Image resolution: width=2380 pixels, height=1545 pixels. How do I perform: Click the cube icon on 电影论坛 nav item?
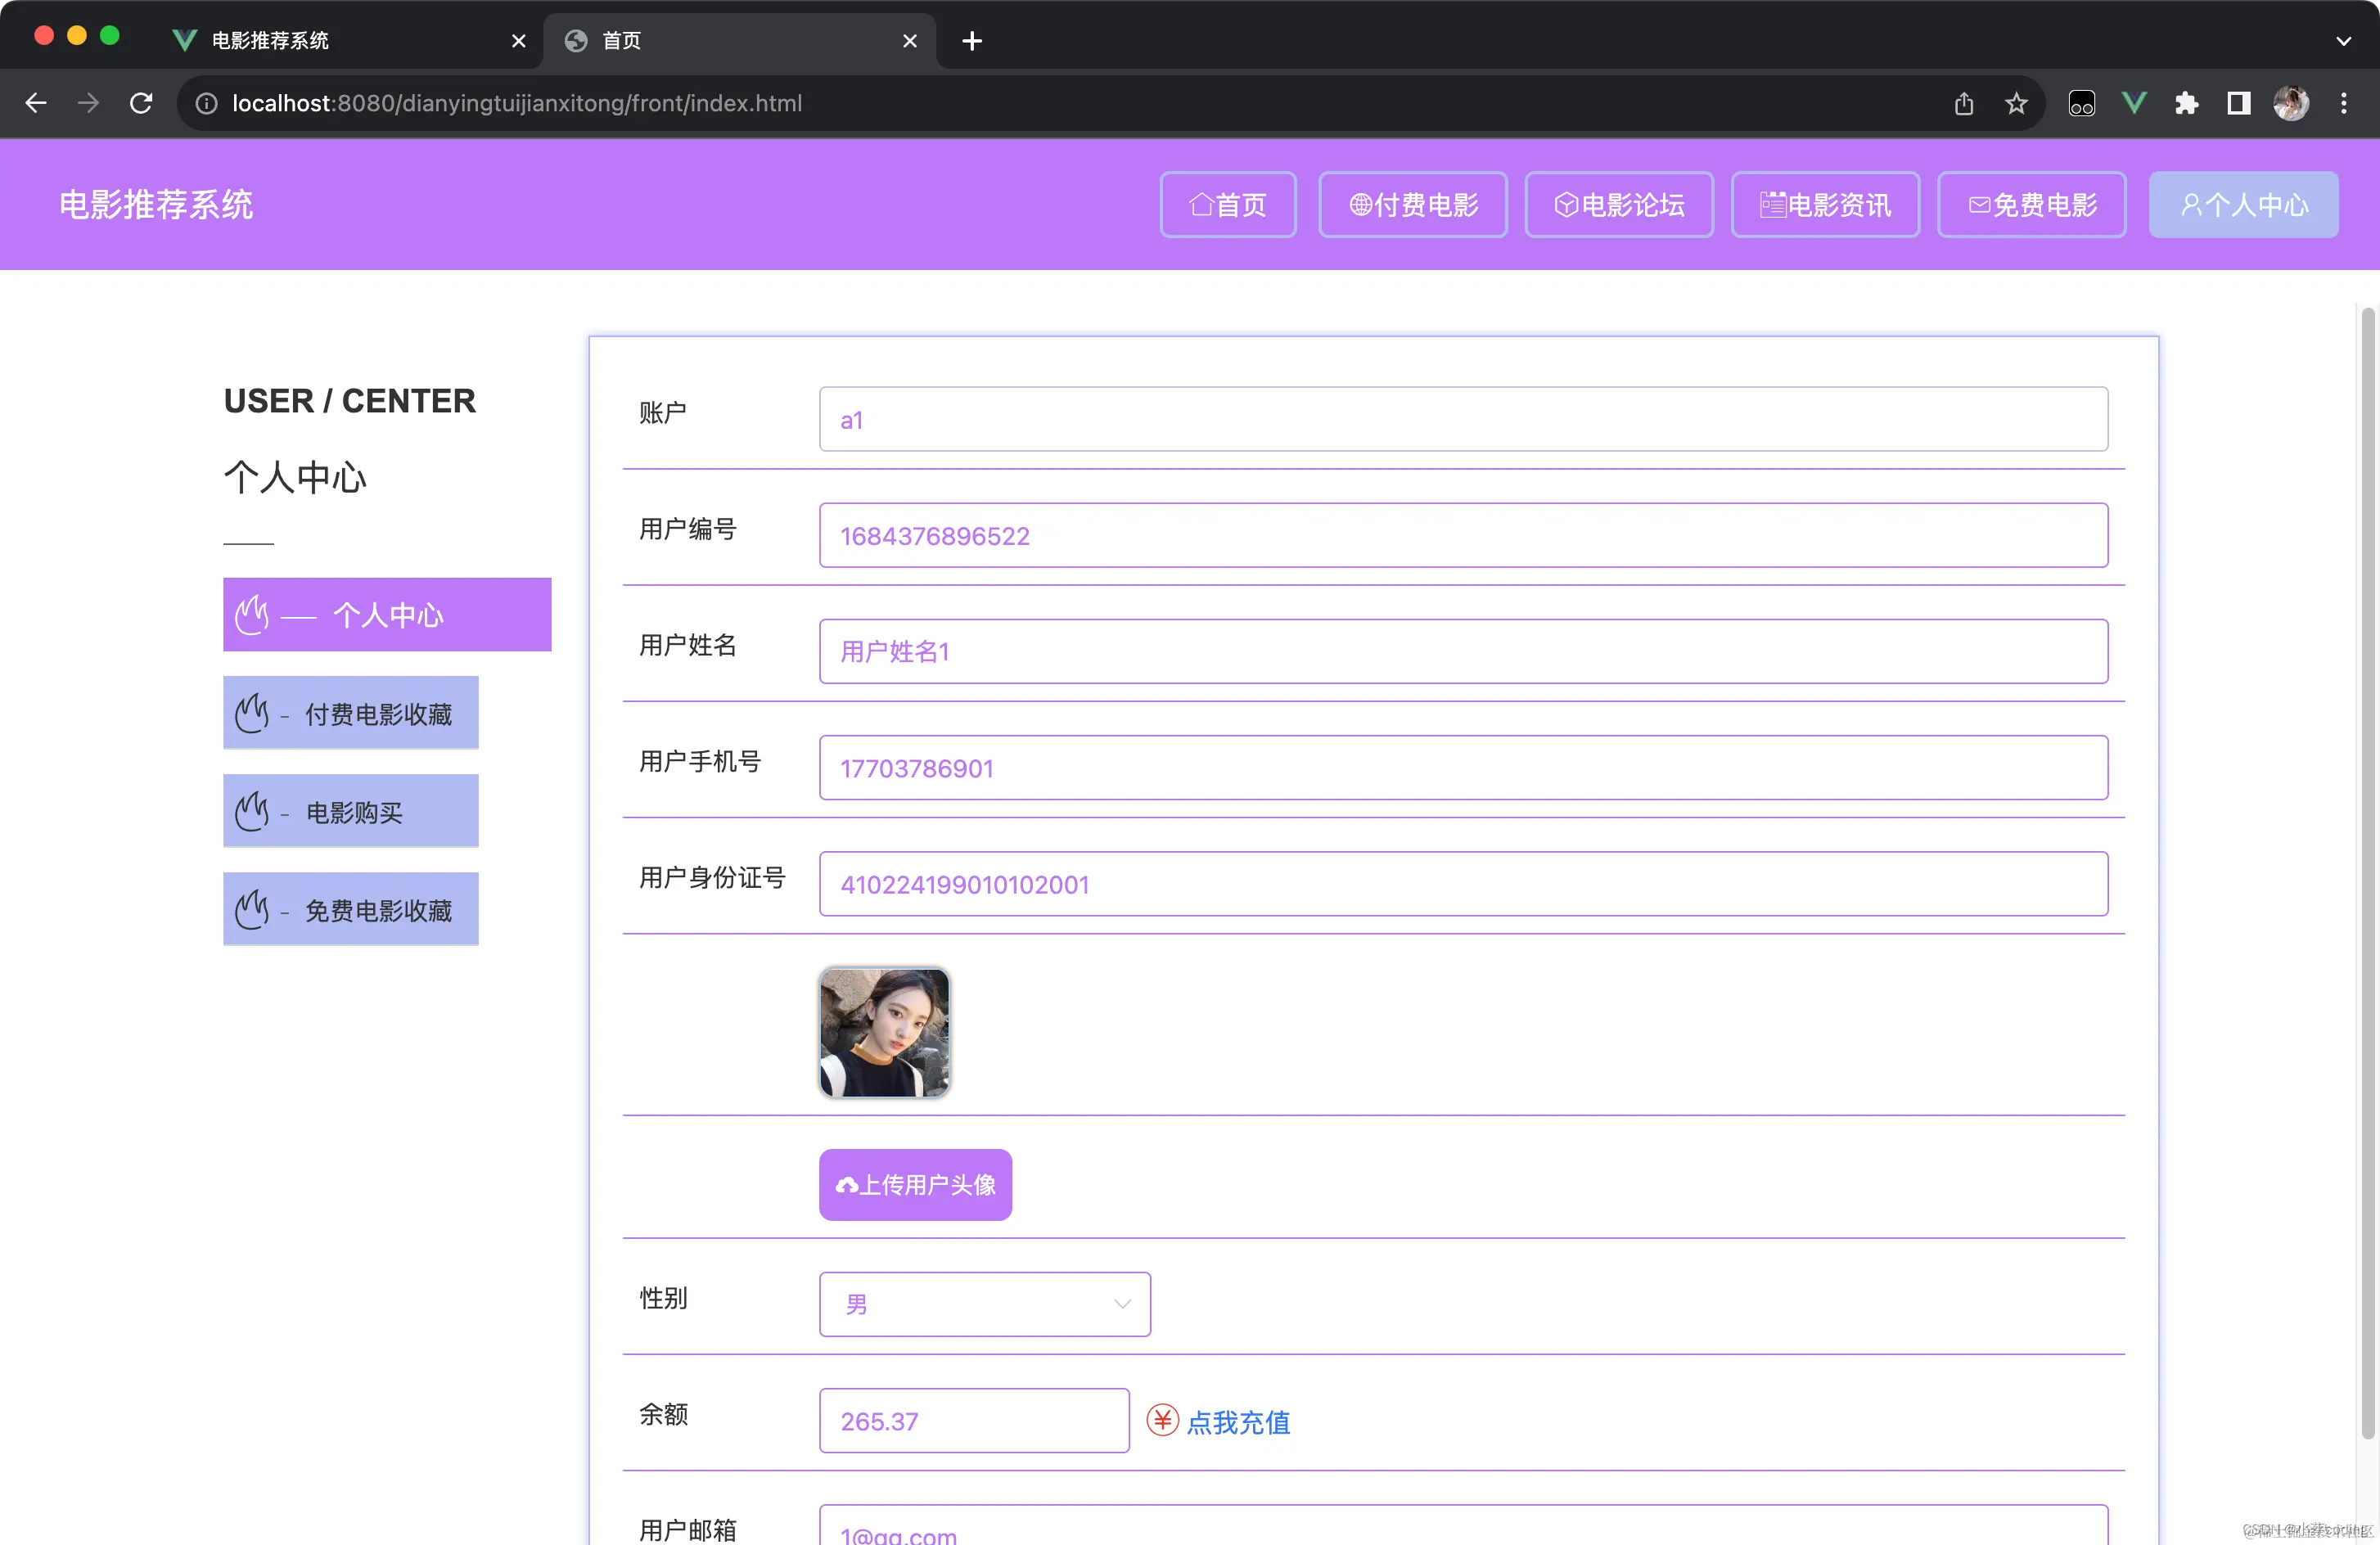[x=1566, y=204]
